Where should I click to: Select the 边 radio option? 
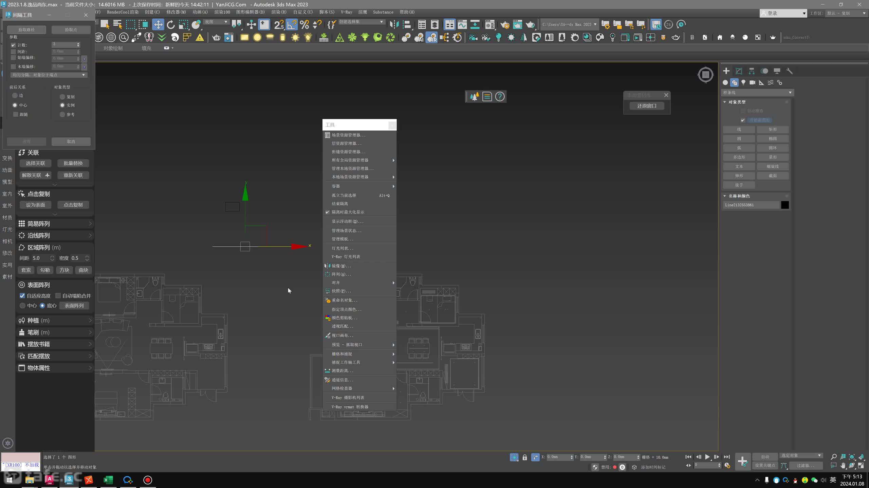[15, 96]
